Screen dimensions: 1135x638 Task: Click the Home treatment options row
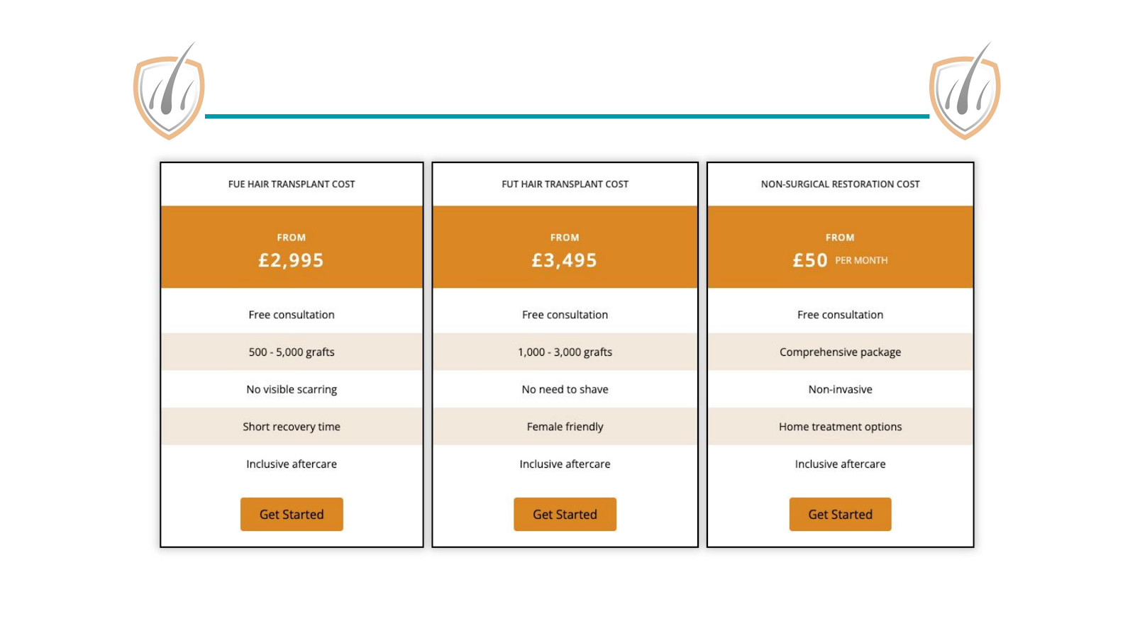pyautogui.click(x=840, y=427)
